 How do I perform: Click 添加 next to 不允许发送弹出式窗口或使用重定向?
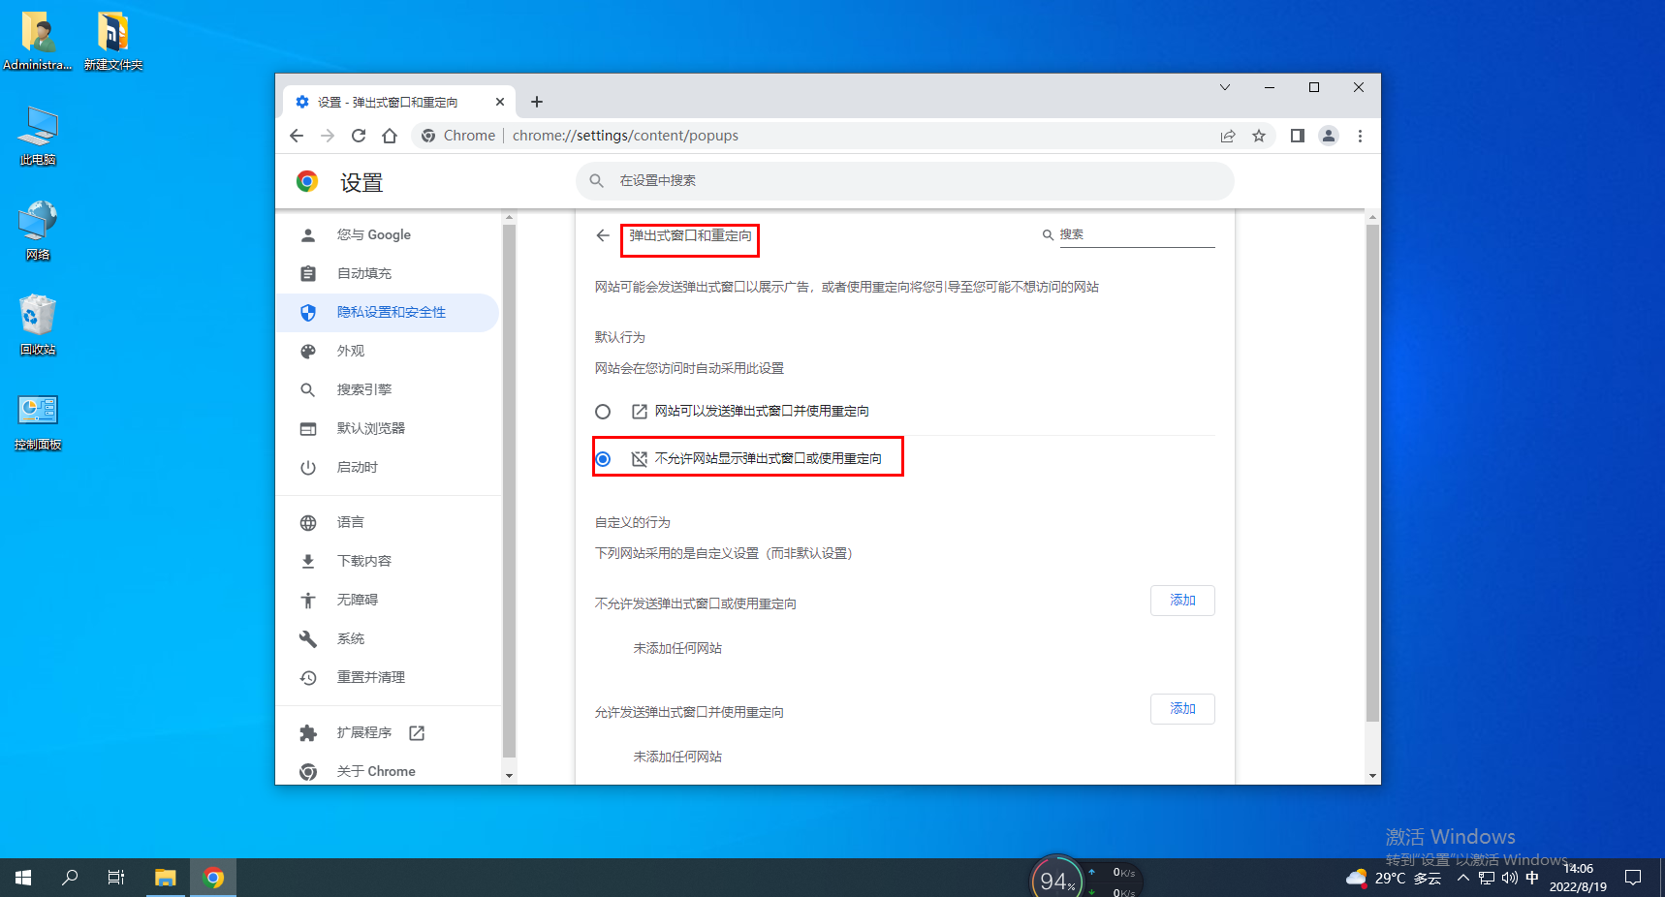(1181, 600)
